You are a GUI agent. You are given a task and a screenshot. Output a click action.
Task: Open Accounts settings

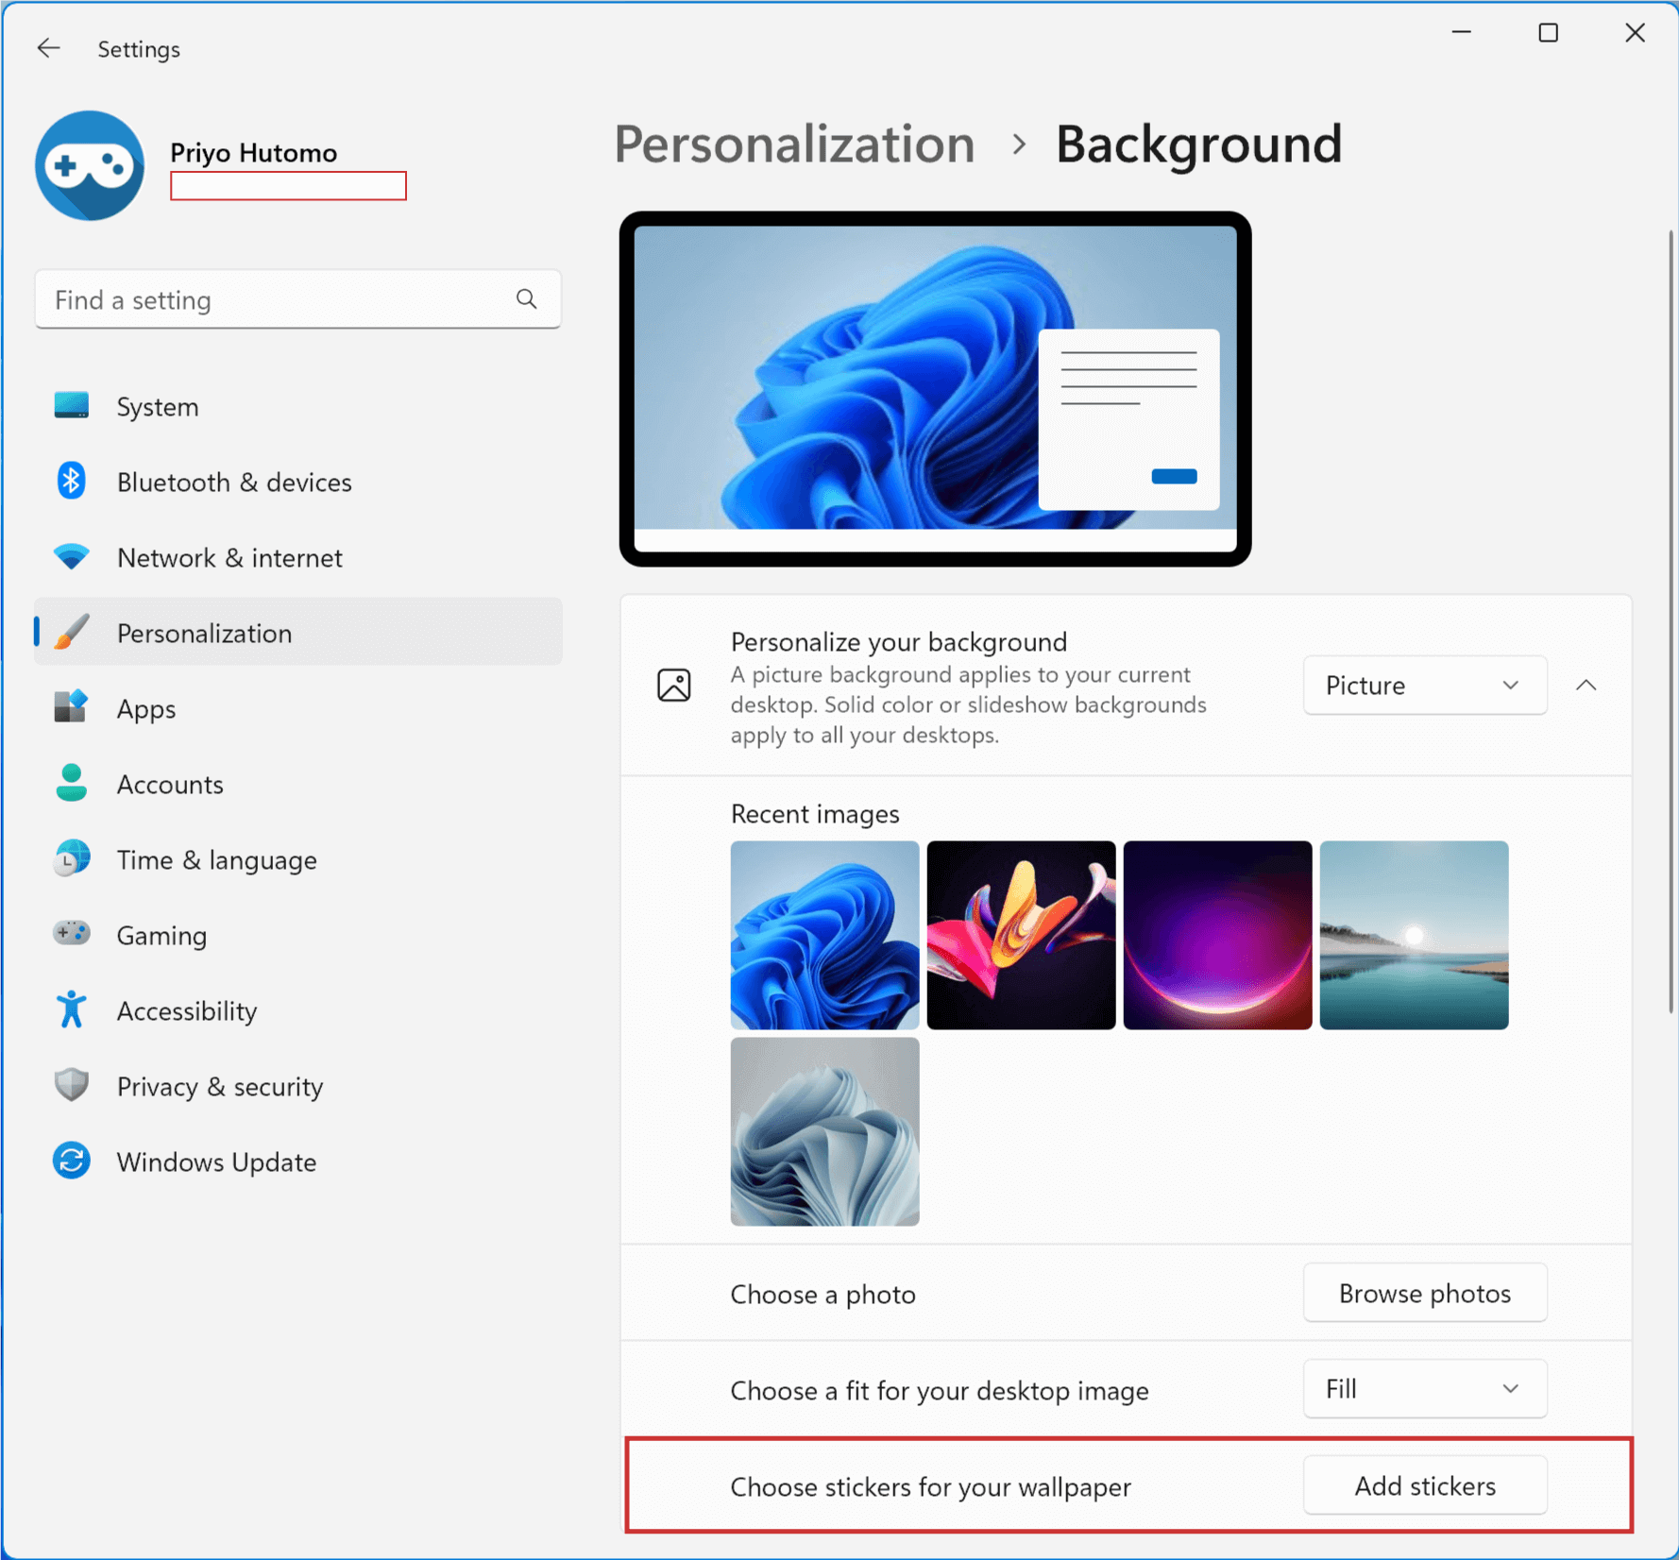point(298,784)
